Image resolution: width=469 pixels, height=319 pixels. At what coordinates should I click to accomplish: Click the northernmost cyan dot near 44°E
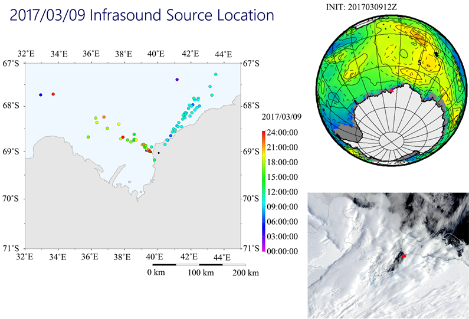216,74
